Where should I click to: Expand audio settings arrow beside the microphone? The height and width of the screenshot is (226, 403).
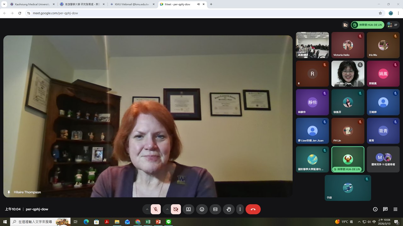pyautogui.click(x=147, y=209)
